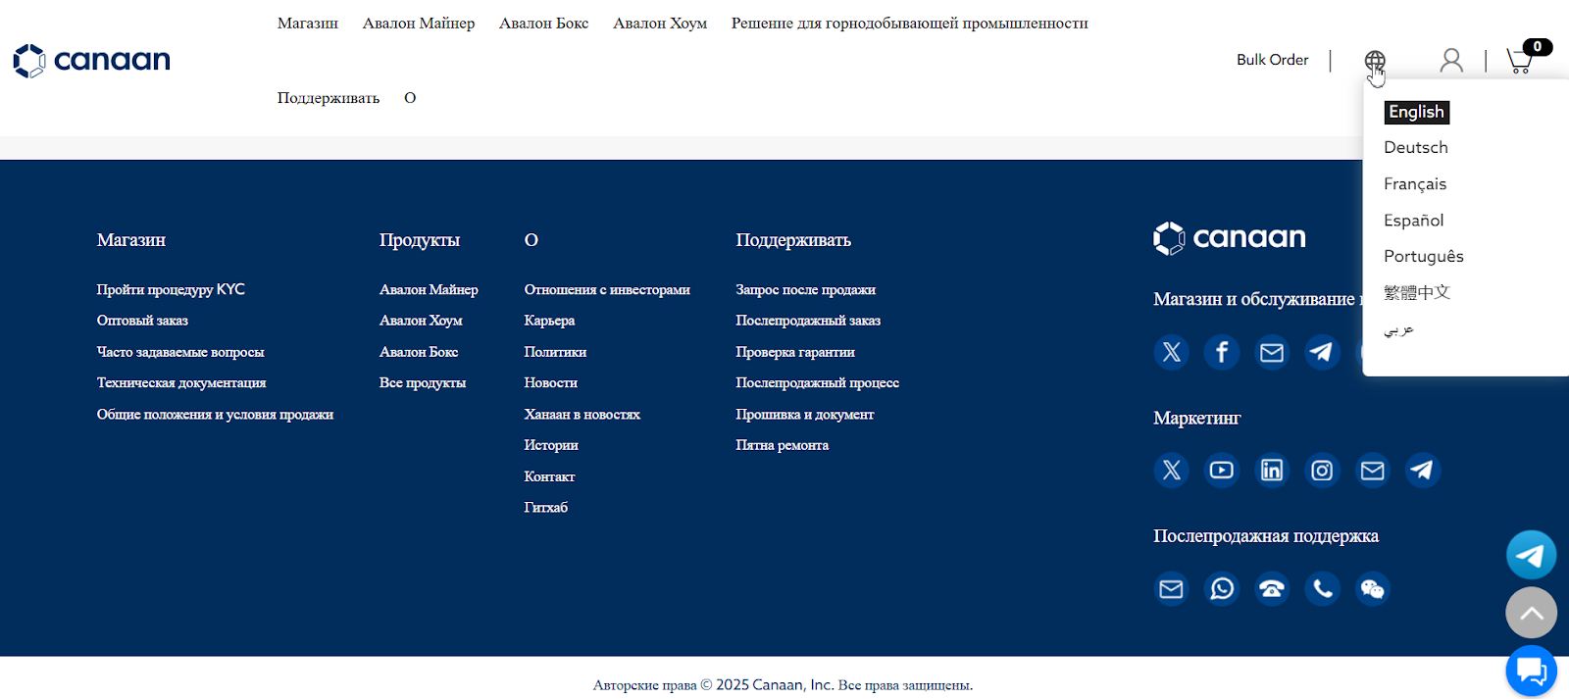This screenshot has width=1569, height=699.
Task: Click the Canaan logo in the header
Action: pos(91,61)
